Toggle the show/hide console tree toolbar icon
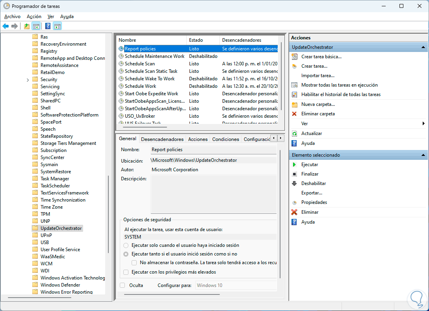 [36, 26]
